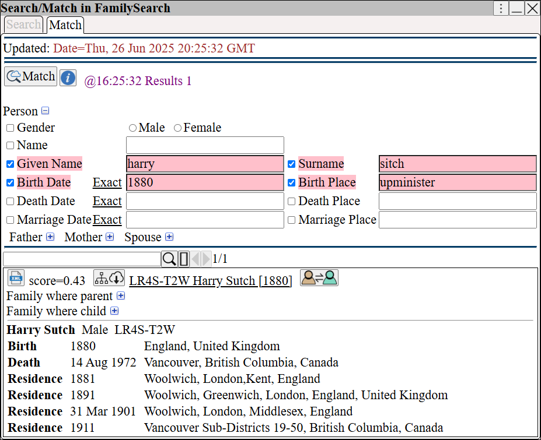Edit the Given Name field containing harry
The image size is (541, 440).
tap(205, 164)
